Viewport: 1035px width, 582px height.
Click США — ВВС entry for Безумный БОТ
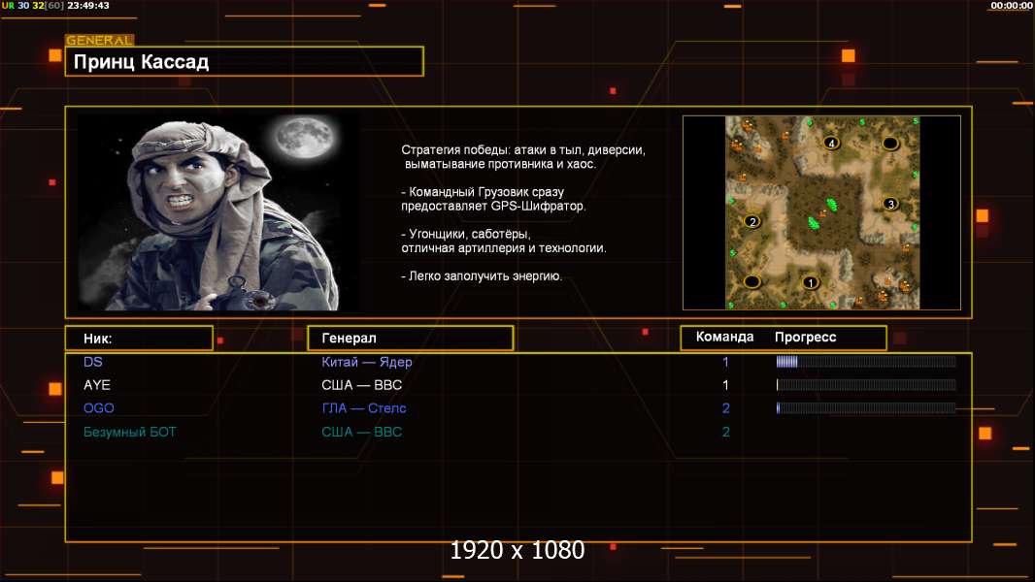pyautogui.click(x=362, y=432)
